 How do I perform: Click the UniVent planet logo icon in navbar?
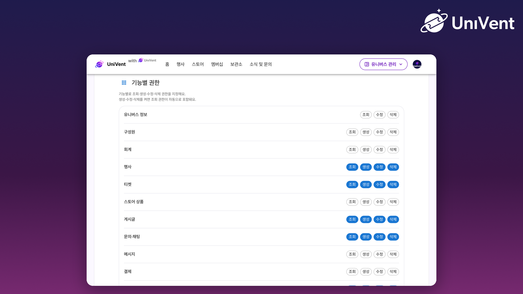pos(99,64)
